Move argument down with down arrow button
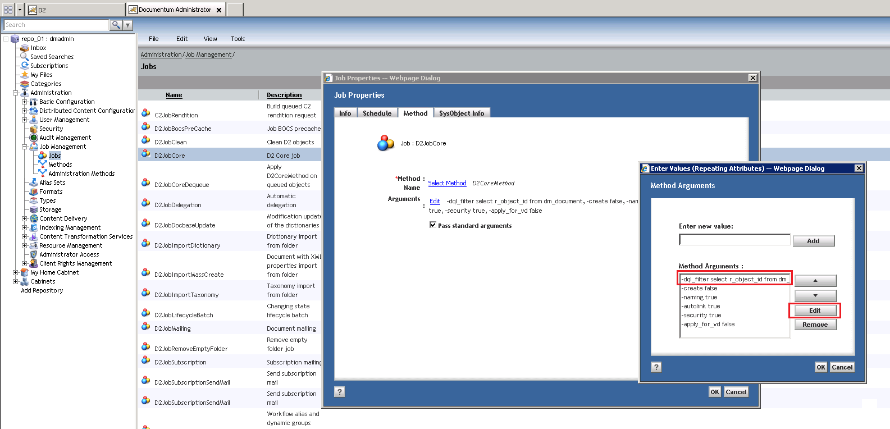 (x=815, y=295)
